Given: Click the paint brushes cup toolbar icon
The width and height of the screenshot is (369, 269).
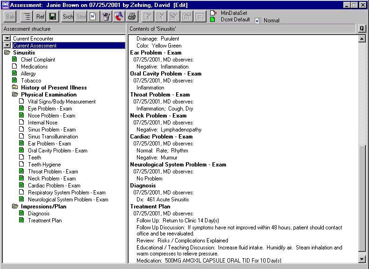Looking at the screenshot, I should [x=106, y=17].
